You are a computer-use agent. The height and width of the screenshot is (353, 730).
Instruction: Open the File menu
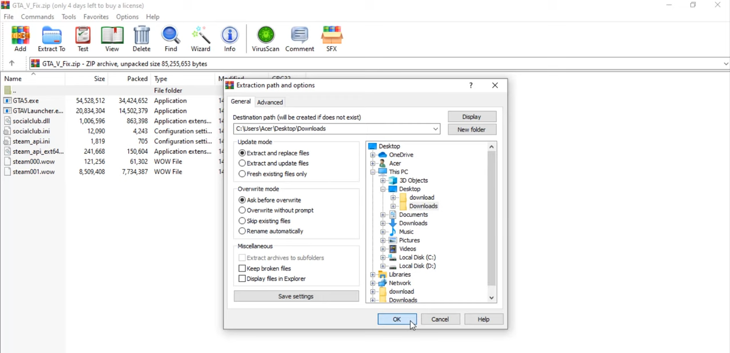coord(9,17)
